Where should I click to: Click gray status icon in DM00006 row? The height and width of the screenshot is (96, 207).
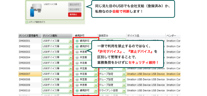pos(77,68)
